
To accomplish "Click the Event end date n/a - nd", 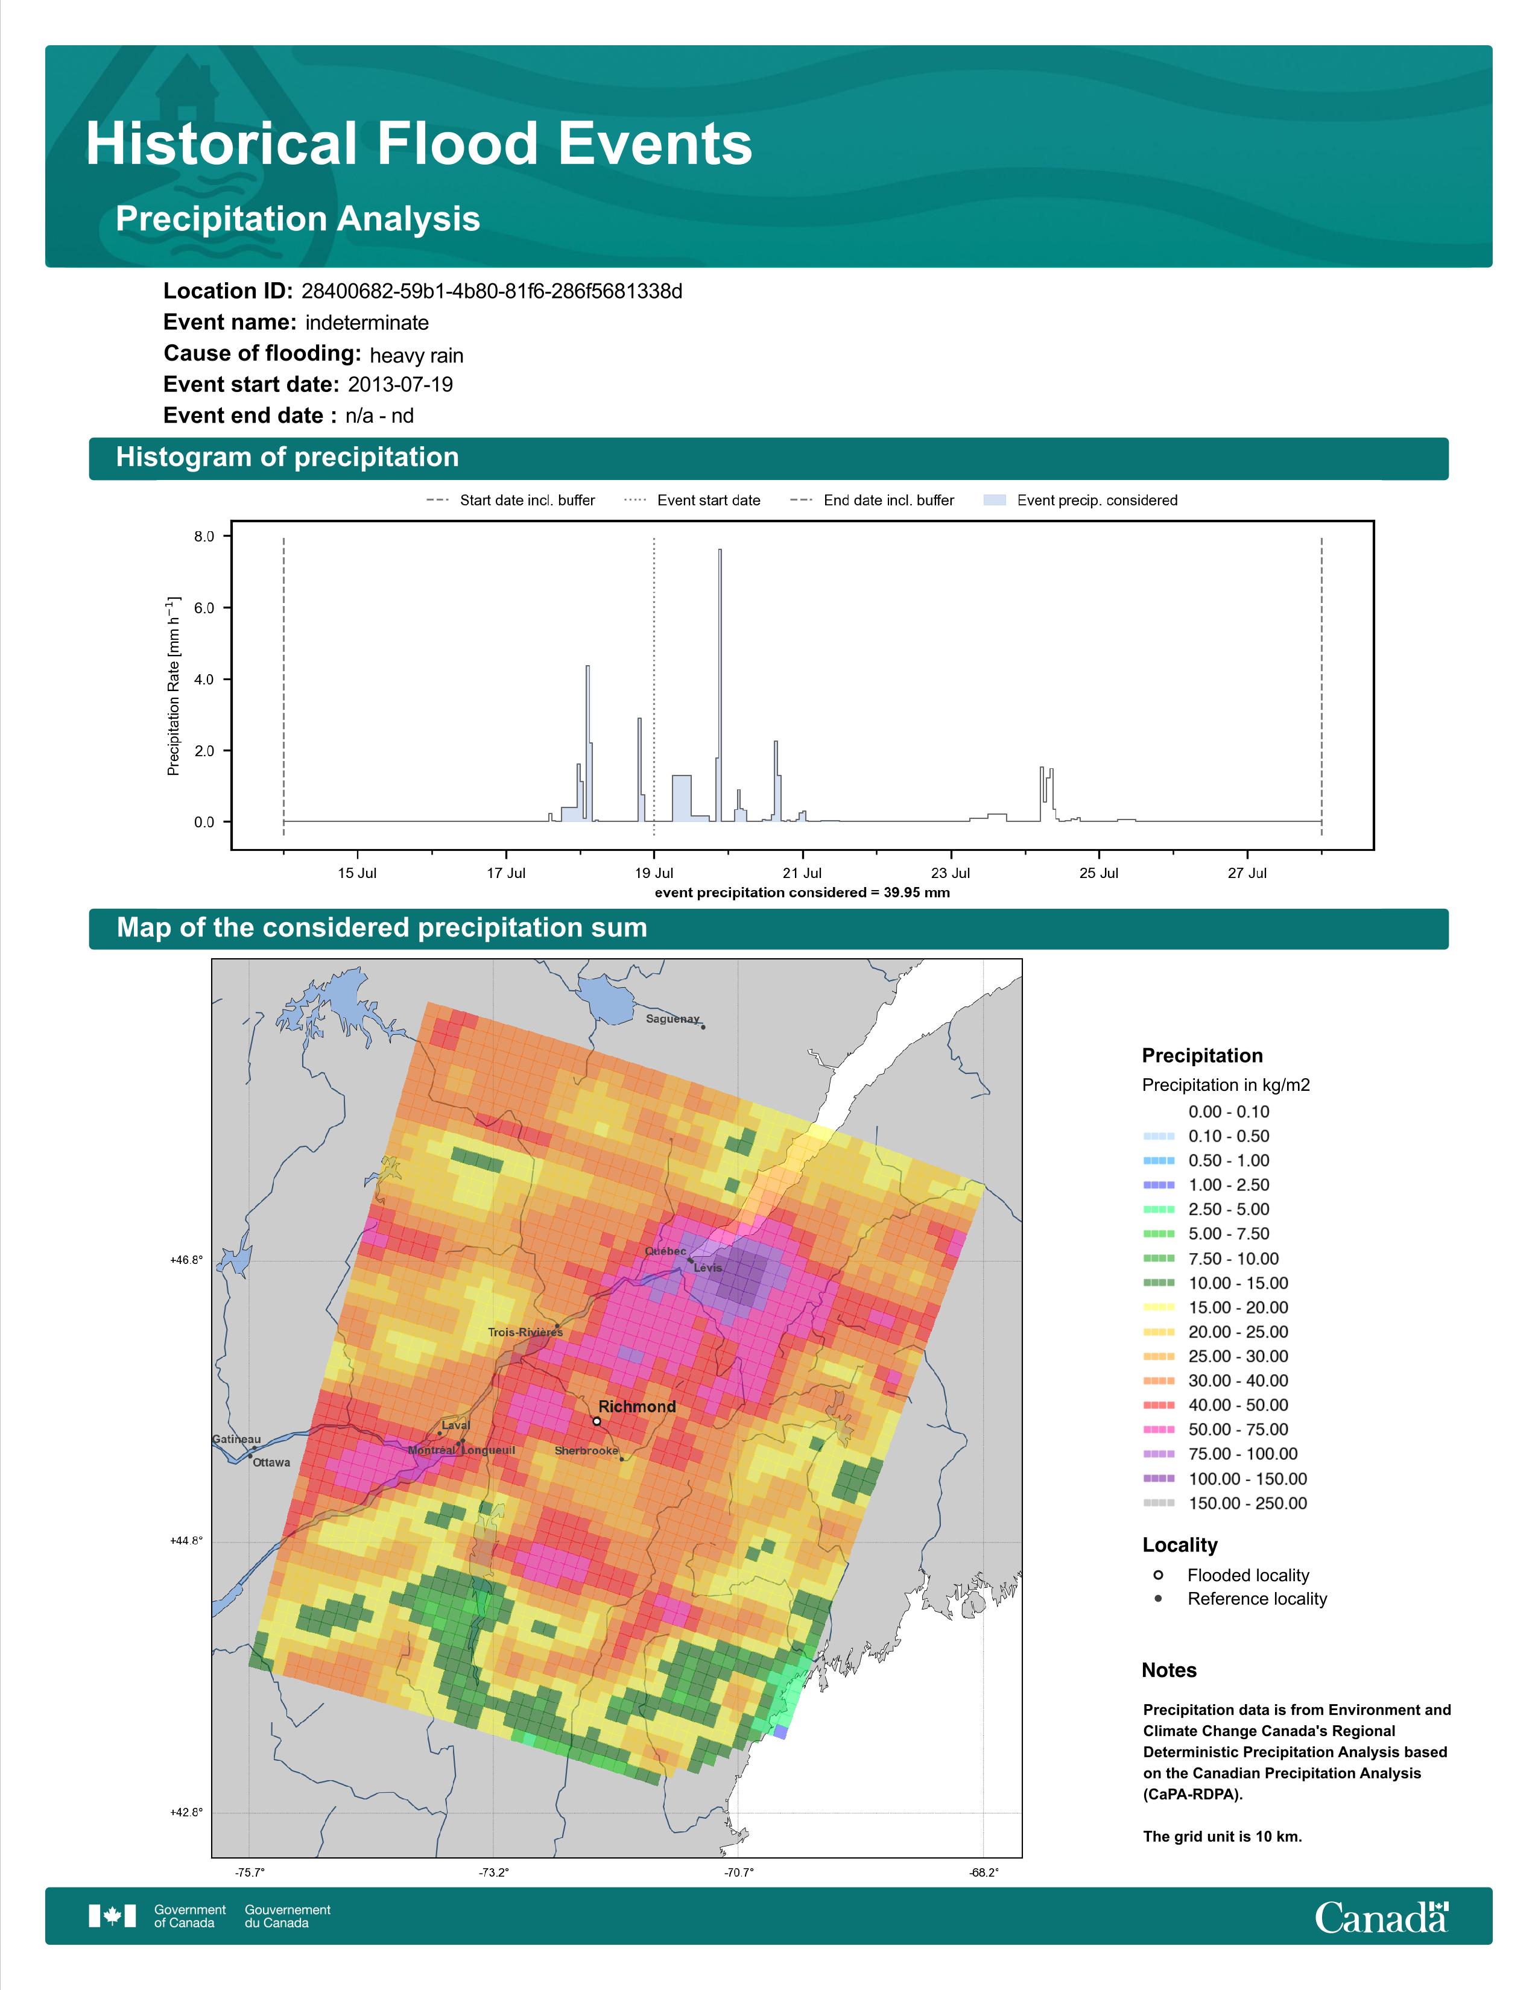I will pyautogui.click(x=379, y=417).
